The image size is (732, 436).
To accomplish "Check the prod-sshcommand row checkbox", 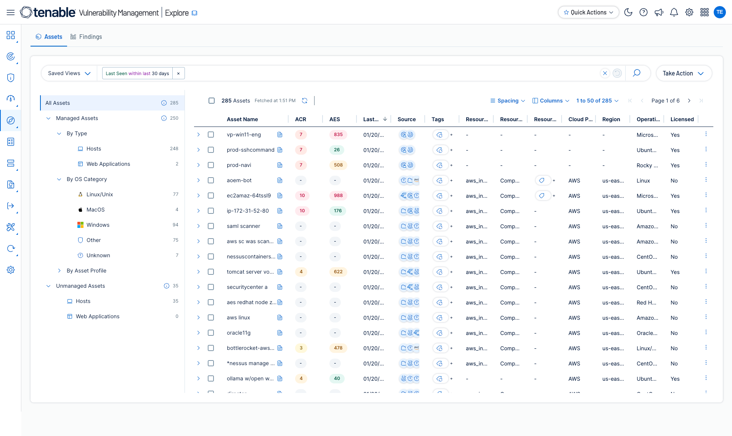I will (211, 150).
